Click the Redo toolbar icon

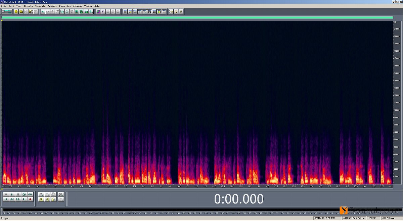pos(47,11)
